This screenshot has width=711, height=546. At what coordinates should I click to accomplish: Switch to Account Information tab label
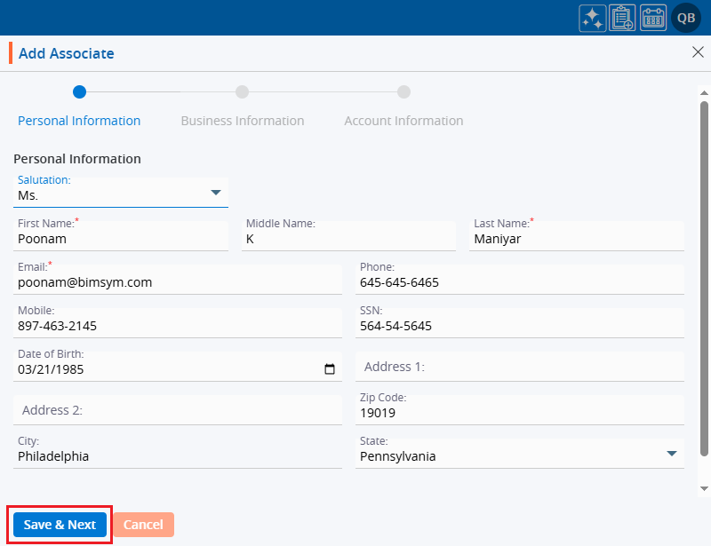pyautogui.click(x=403, y=121)
